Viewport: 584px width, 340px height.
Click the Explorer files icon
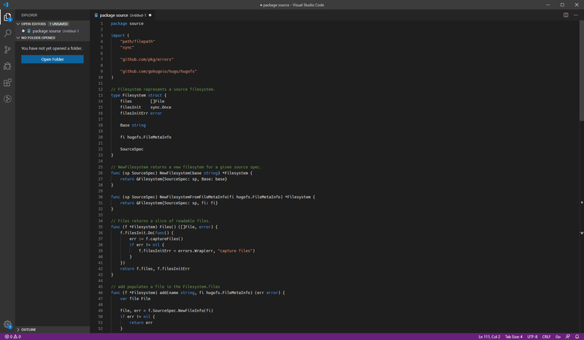[7, 16]
